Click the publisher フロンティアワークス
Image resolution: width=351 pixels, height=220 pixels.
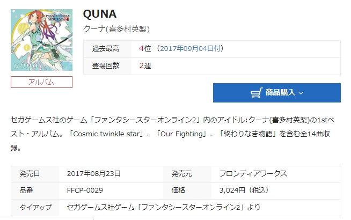253,174
